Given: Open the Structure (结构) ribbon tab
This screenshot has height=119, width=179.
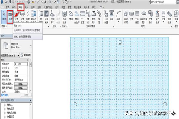Looking at the screenshot, I should click(x=14, y=7).
